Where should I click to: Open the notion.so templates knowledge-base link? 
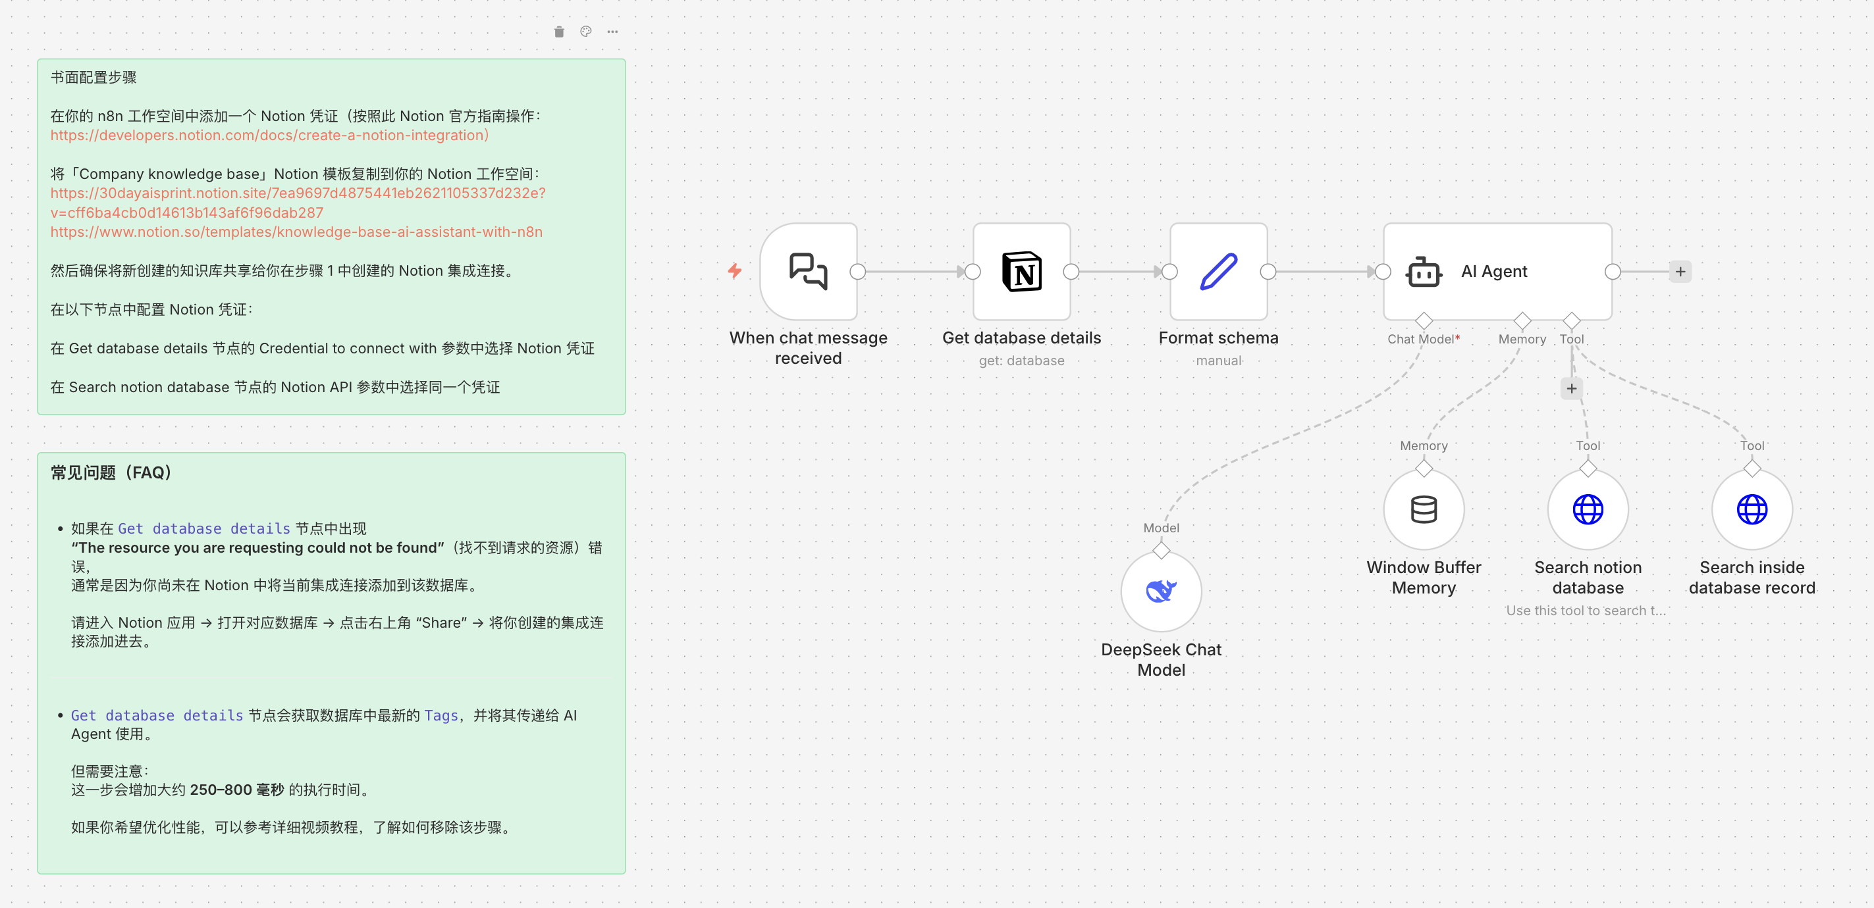[x=296, y=232]
